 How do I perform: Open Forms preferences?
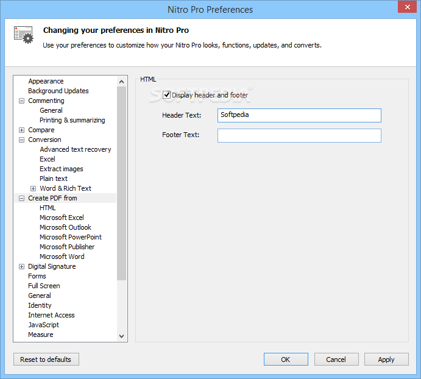(37, 276)
